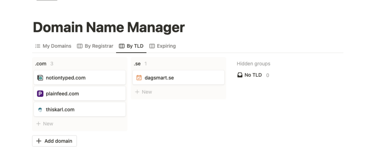Click the orange calendar icon for dagsmart.se
374x159 pixels.
pos(139,78)
